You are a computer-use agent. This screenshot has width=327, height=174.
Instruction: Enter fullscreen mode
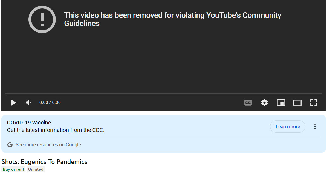click(x=314, y=103)
